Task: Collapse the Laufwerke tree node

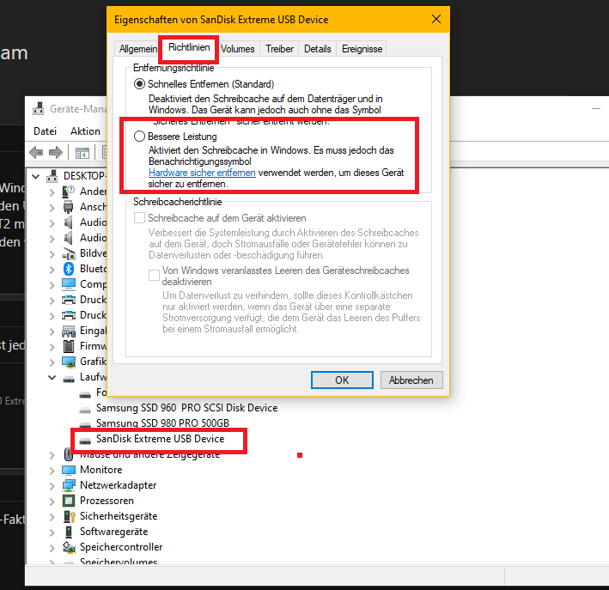Action: point(52,377)
